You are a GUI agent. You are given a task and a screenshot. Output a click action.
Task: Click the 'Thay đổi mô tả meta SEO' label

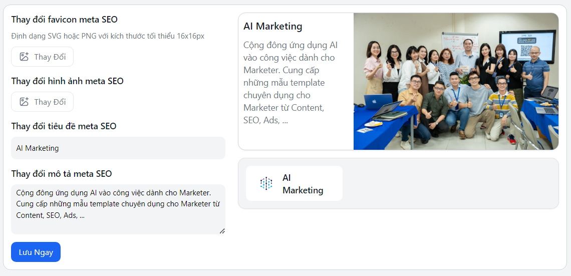click(61, 174)
